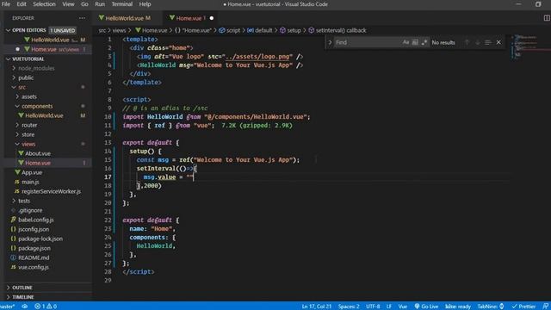Open registerServiceWorker.js file
This screenshot has height=310, width=551.
[51, 191]
